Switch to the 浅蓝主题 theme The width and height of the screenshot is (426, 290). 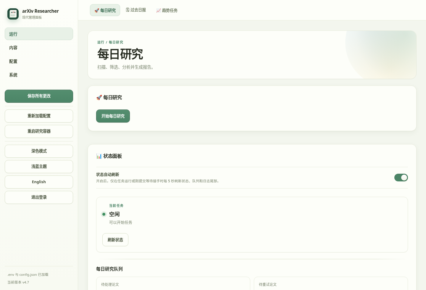click(39, 167)
